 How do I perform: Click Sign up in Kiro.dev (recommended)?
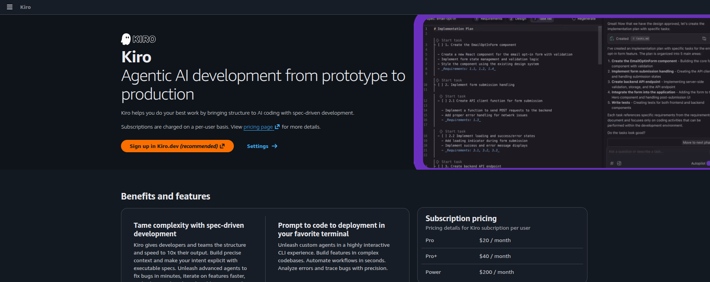(x=177, y=146)
